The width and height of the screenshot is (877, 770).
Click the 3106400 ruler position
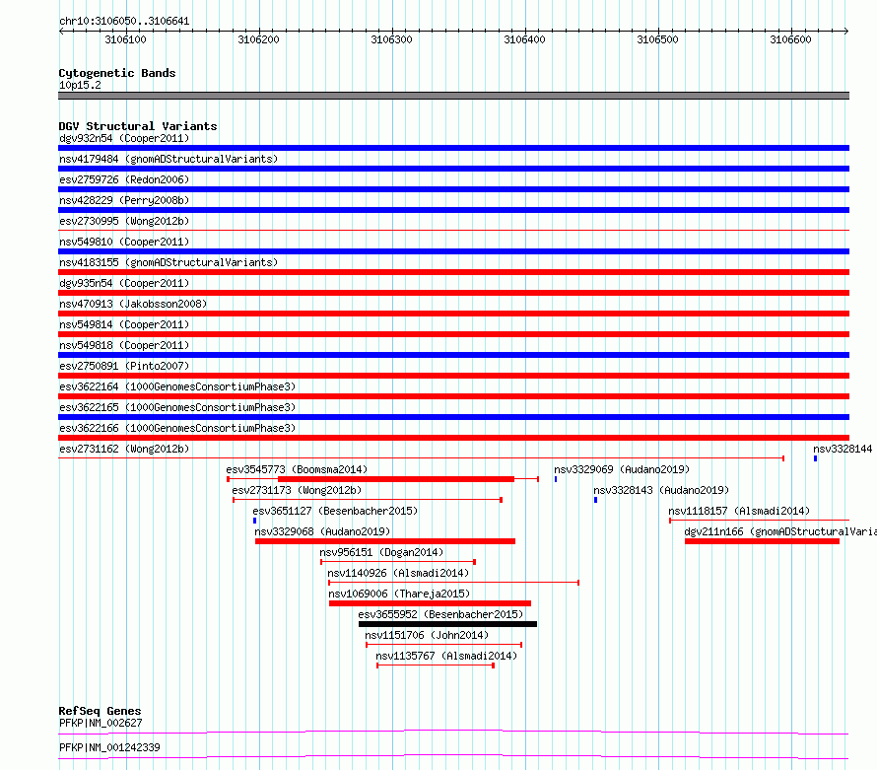(x=524, y=39)
